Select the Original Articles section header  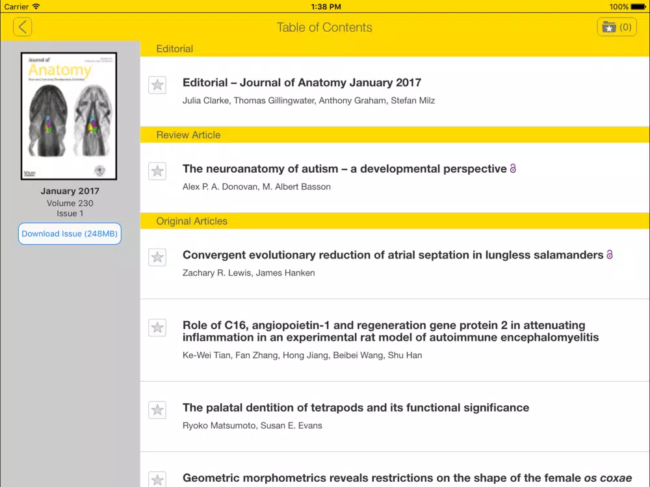coord(395,221)
